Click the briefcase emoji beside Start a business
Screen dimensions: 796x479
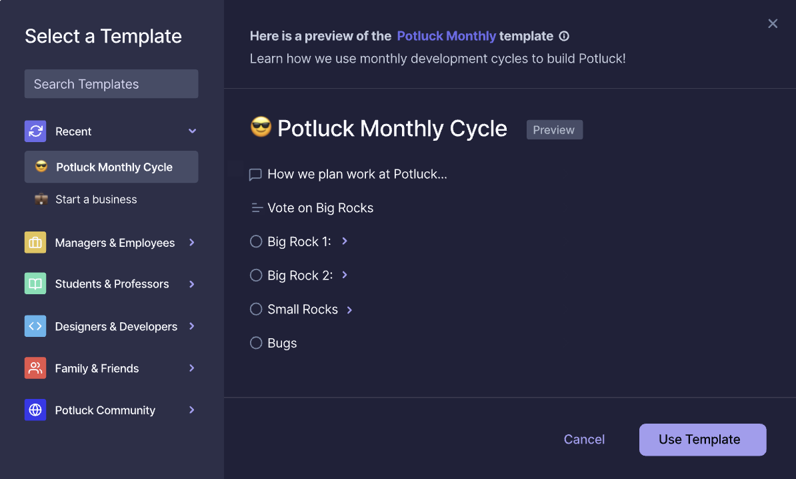coord(41,199)
